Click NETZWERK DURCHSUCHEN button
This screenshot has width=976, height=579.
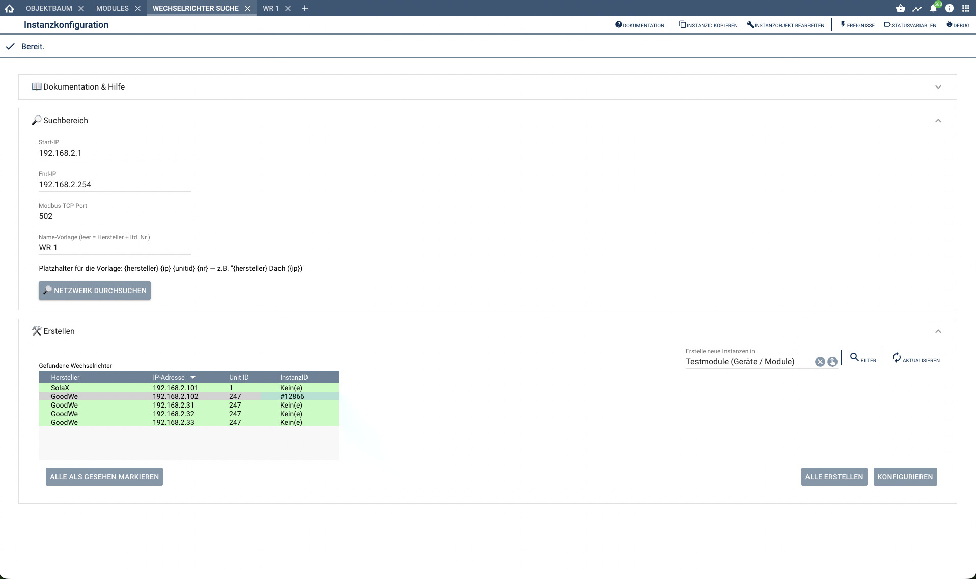click(95, 291)
